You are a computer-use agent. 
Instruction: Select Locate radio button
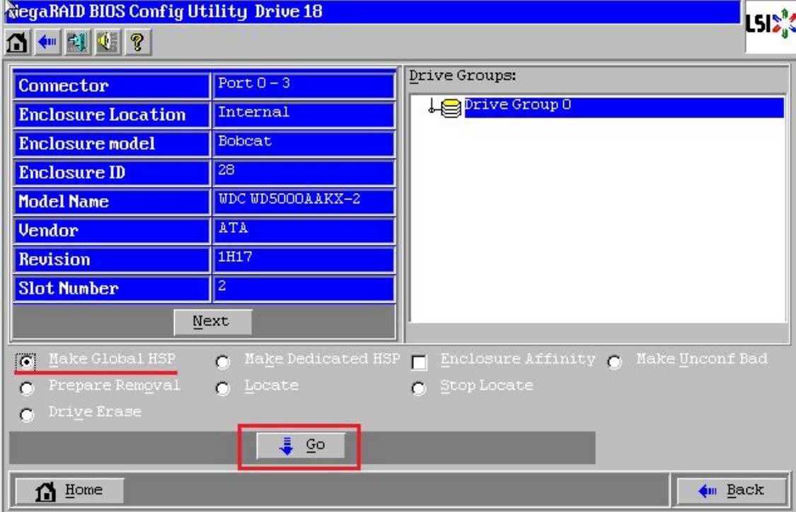pyautogui.click(x=222, y=388)
